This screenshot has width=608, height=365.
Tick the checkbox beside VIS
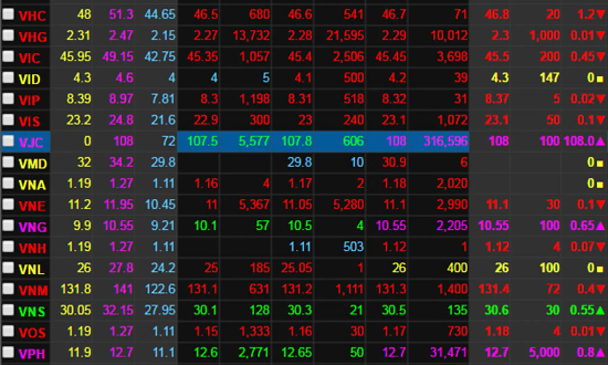point(8,120)
